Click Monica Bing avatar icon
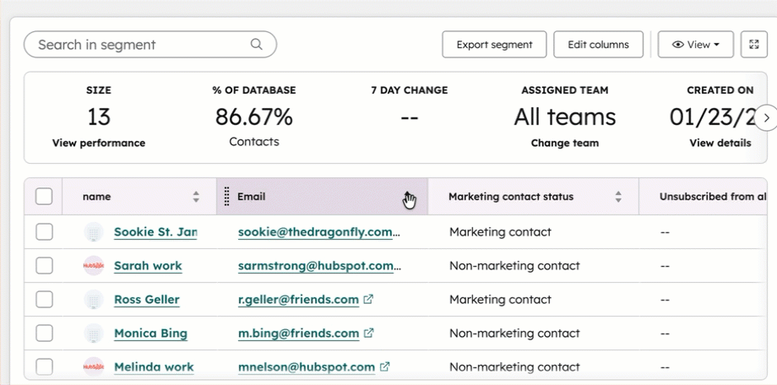Image resolution: width=777 pixels, height=385 pixels. tap(94, 333)
